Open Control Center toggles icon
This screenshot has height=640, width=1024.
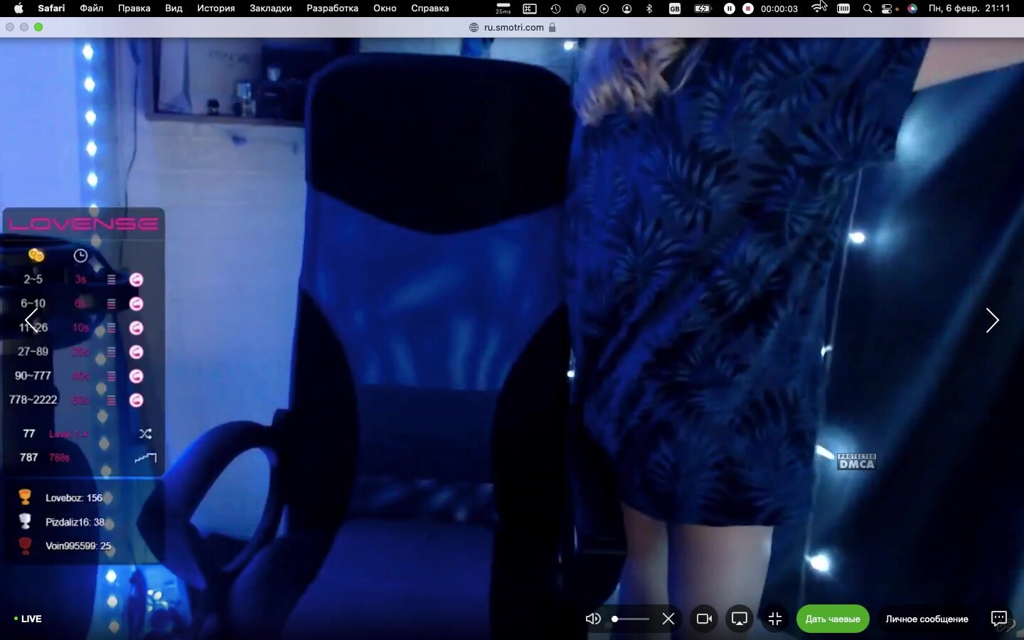(887, 9)
